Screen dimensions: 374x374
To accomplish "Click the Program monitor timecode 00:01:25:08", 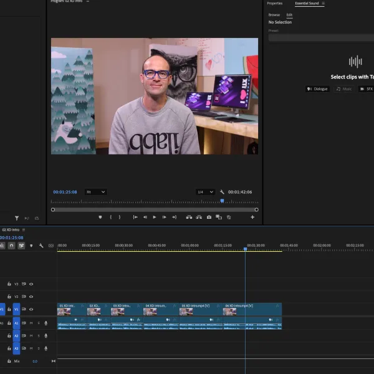I will click(x=65, y=192).
